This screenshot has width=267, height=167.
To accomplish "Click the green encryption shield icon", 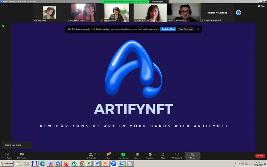I will coord(3,26).
